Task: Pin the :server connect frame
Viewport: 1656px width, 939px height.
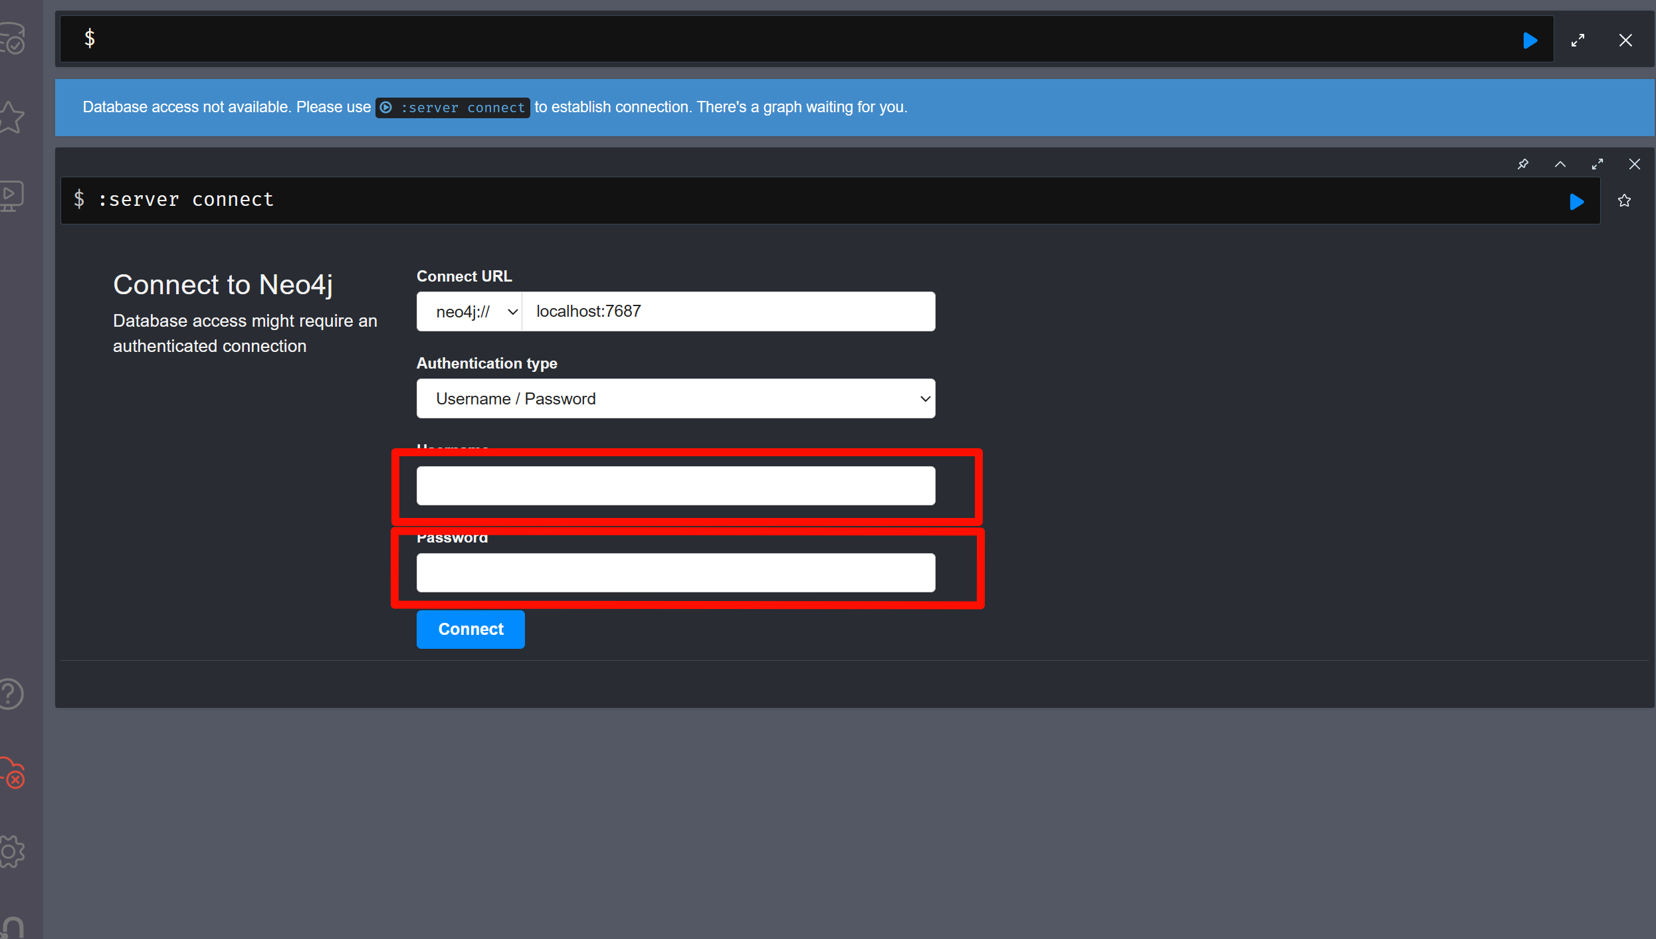Action: pyautogui.click(x=1522, y=164)
